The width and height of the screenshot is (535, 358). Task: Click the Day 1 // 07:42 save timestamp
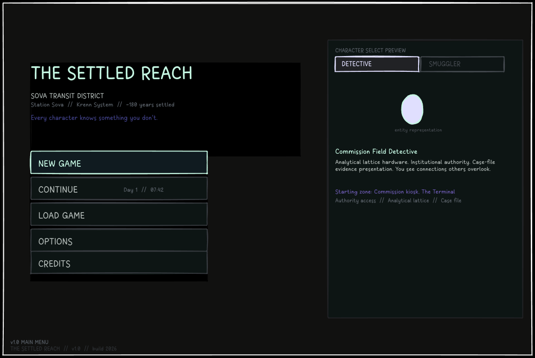[x=144, y=190]
